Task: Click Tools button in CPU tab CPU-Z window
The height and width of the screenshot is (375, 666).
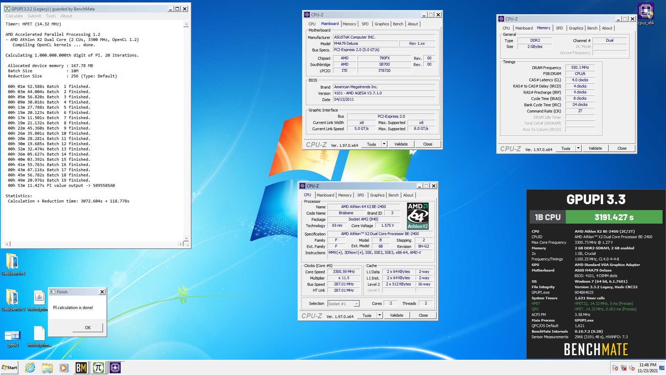Action: click(367, 315)
